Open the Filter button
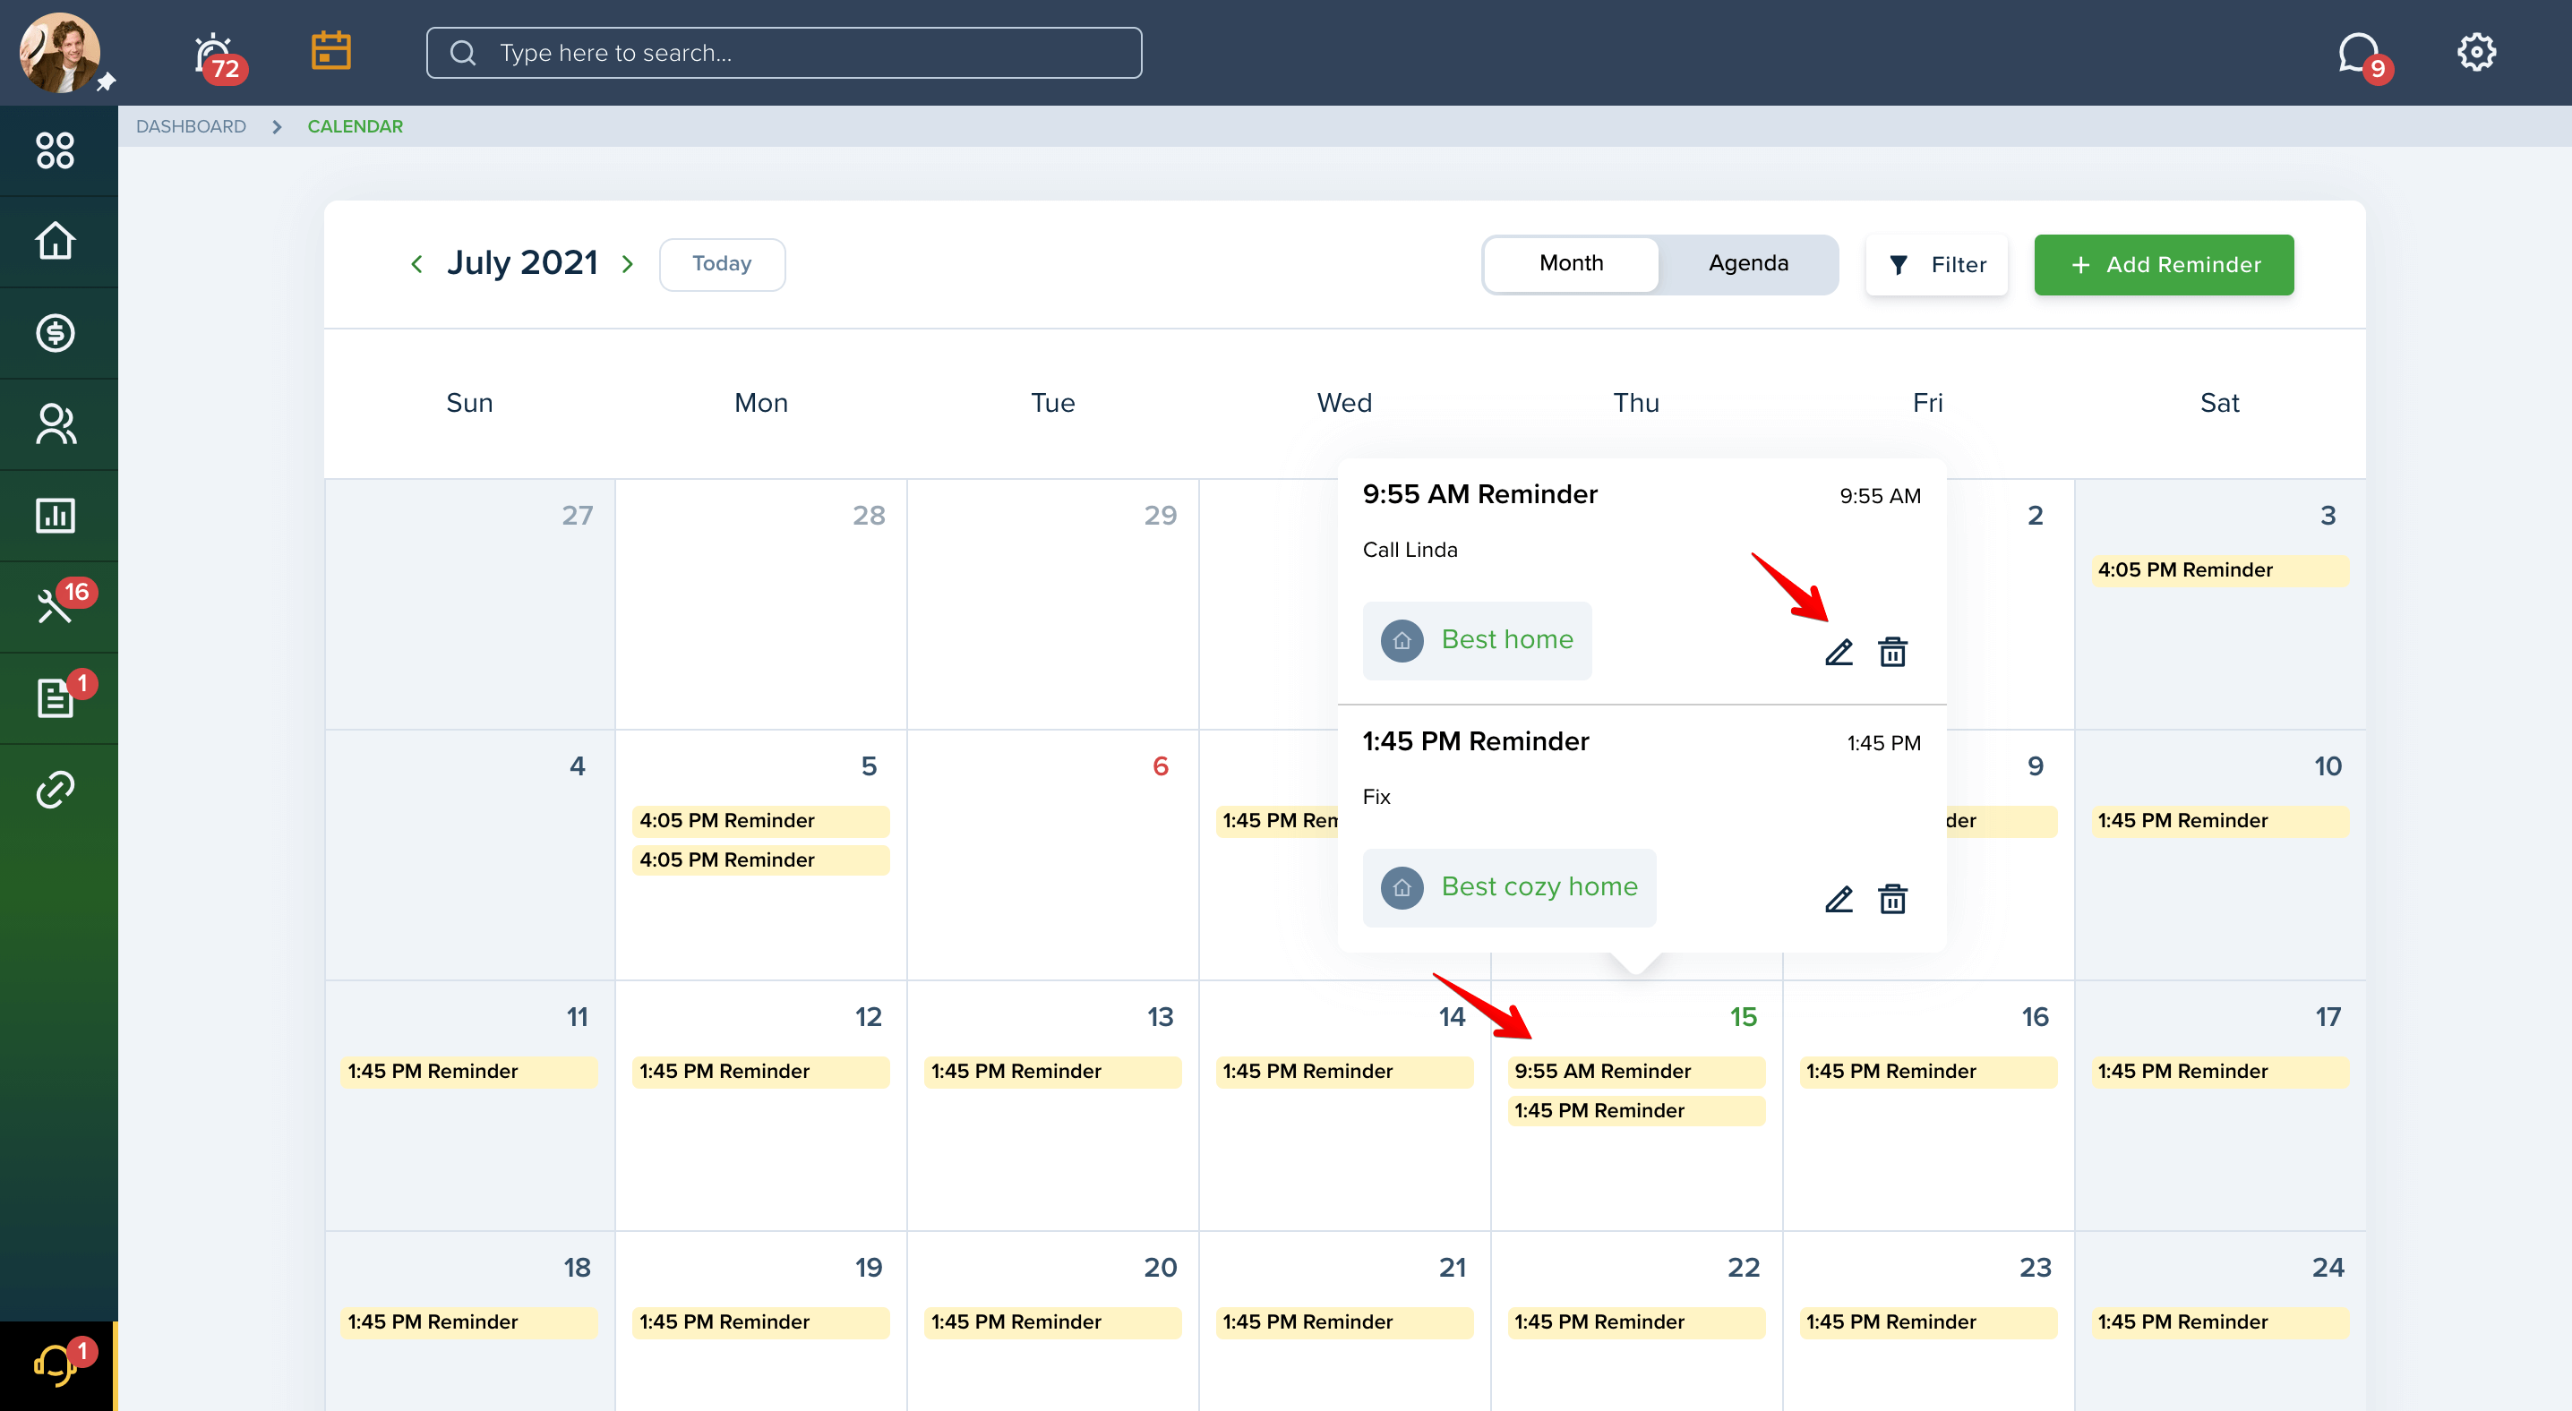Image resolution: width=2572 pixels, height=1411 pixels. (1936, 264)
